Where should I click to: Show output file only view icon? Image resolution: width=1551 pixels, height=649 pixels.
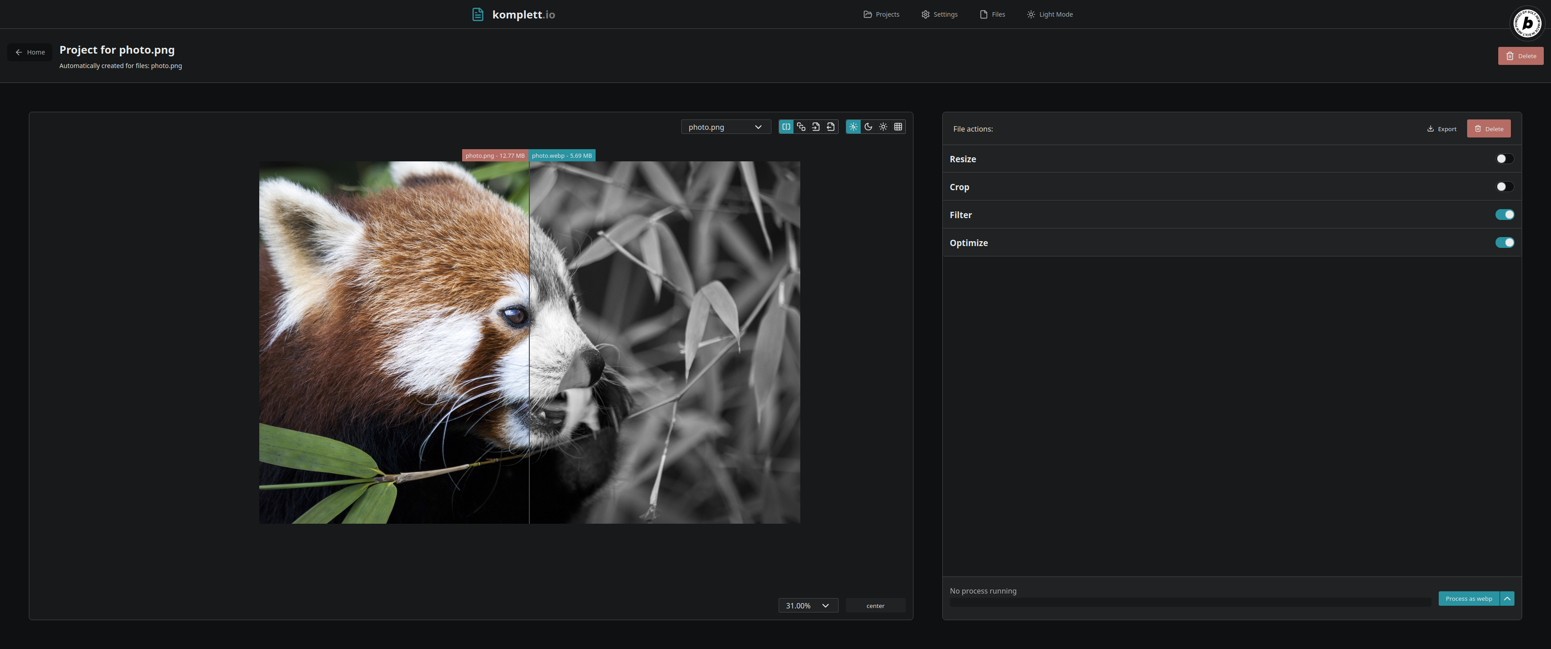coord(831,127)
